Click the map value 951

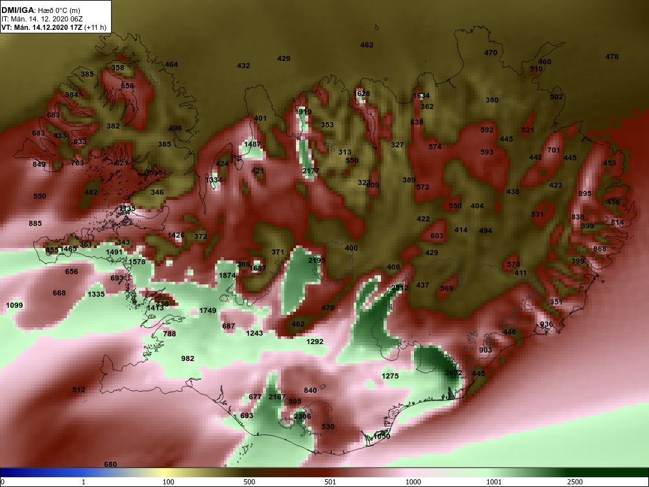click(x=556, y=303)
